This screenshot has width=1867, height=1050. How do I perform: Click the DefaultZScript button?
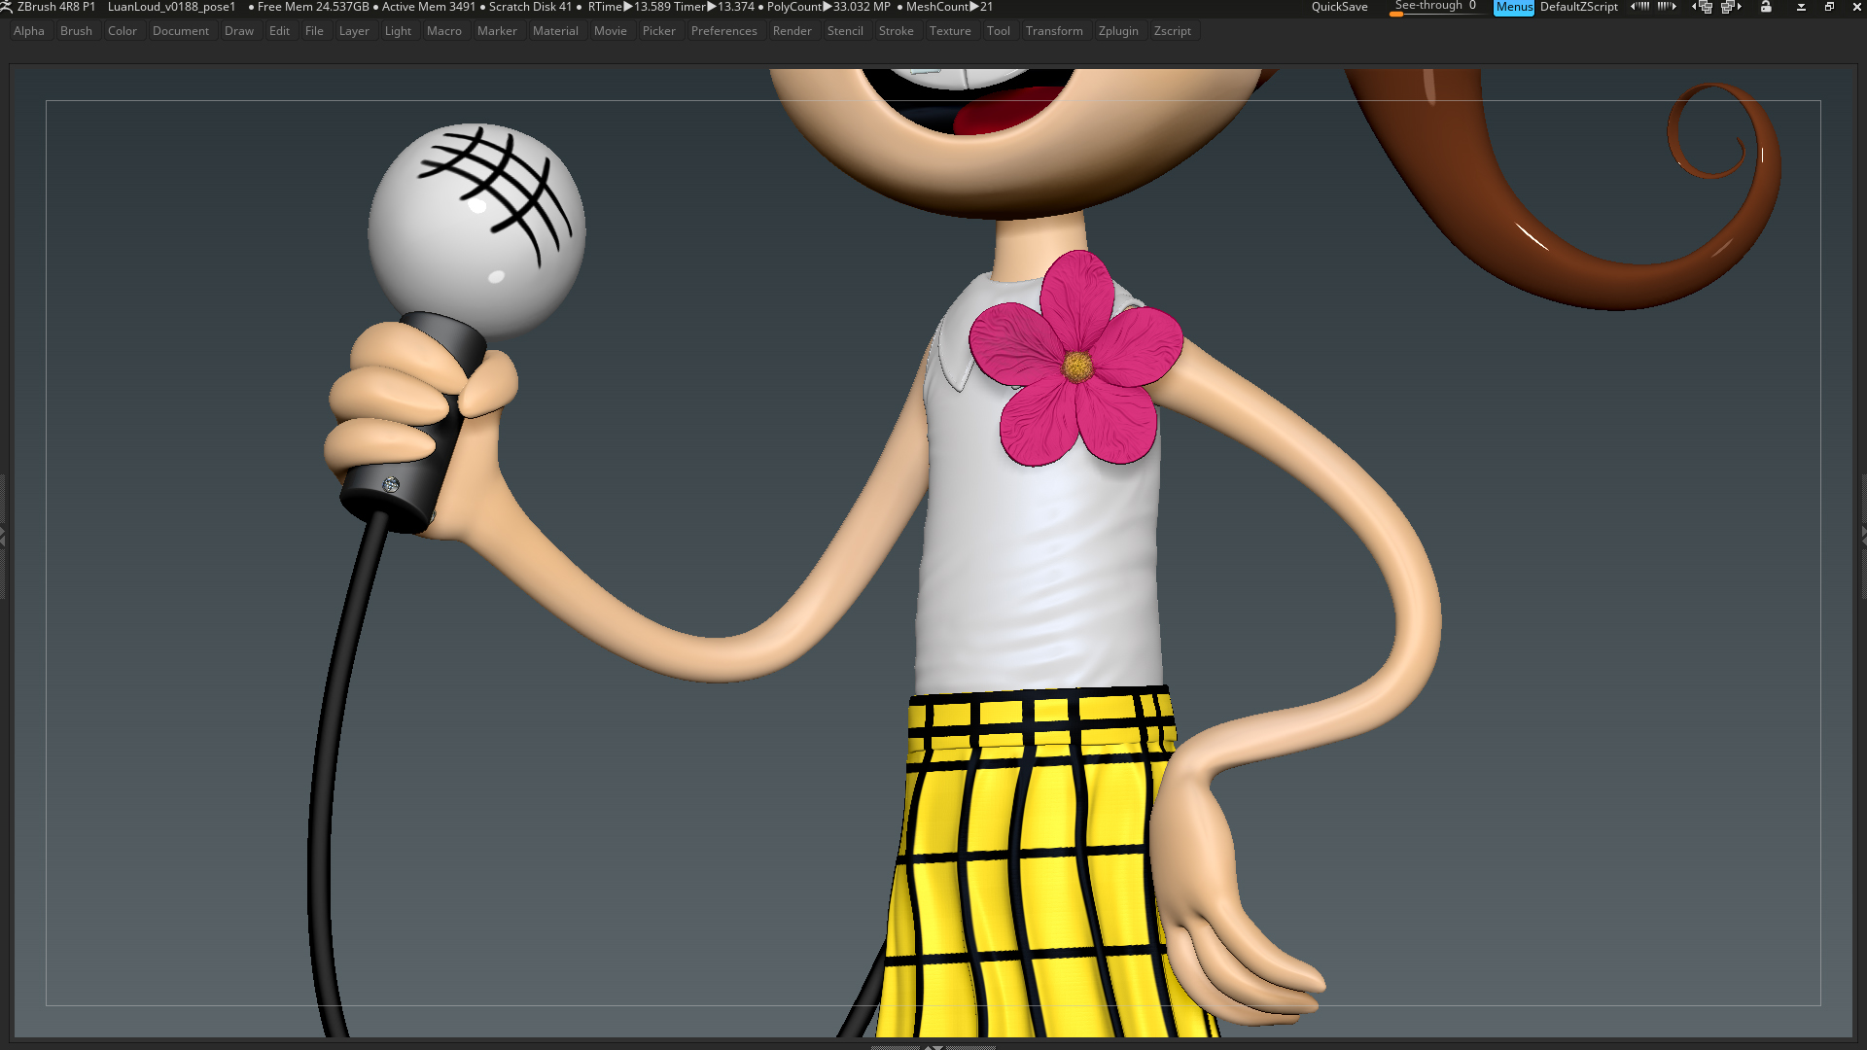pos(1579,7)
